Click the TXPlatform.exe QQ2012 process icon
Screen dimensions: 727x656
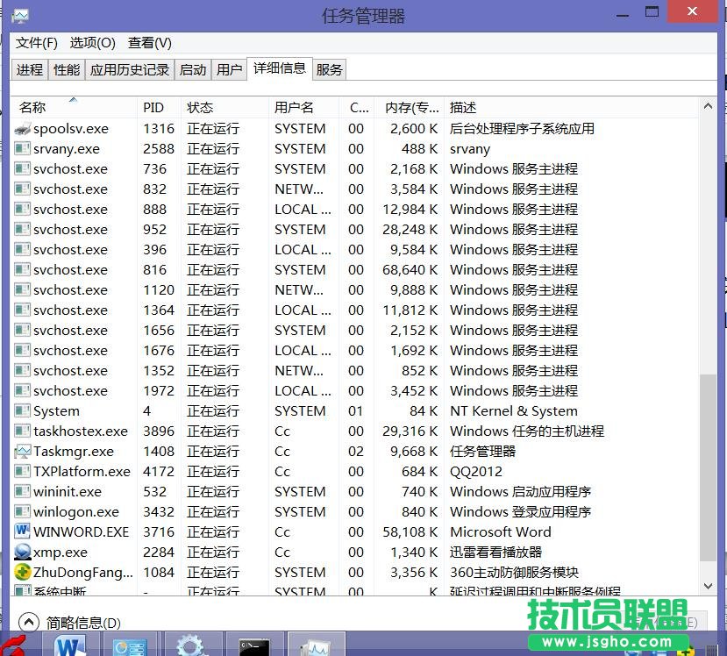pos(22,471)
